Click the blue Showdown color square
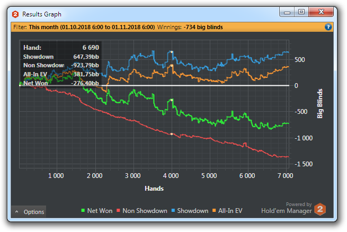This screenshot has width=347, height=232. 173,210
